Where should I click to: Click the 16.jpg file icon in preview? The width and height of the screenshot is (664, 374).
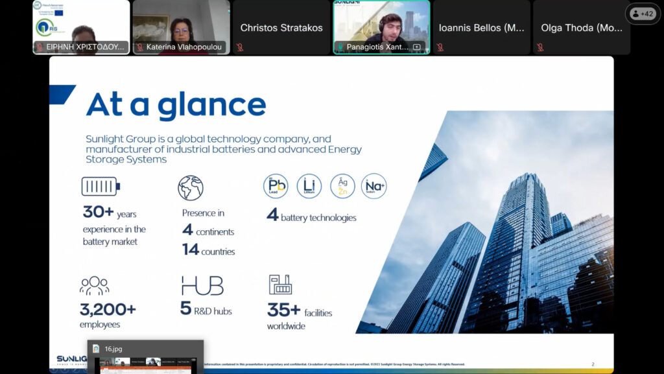point(96,349)
